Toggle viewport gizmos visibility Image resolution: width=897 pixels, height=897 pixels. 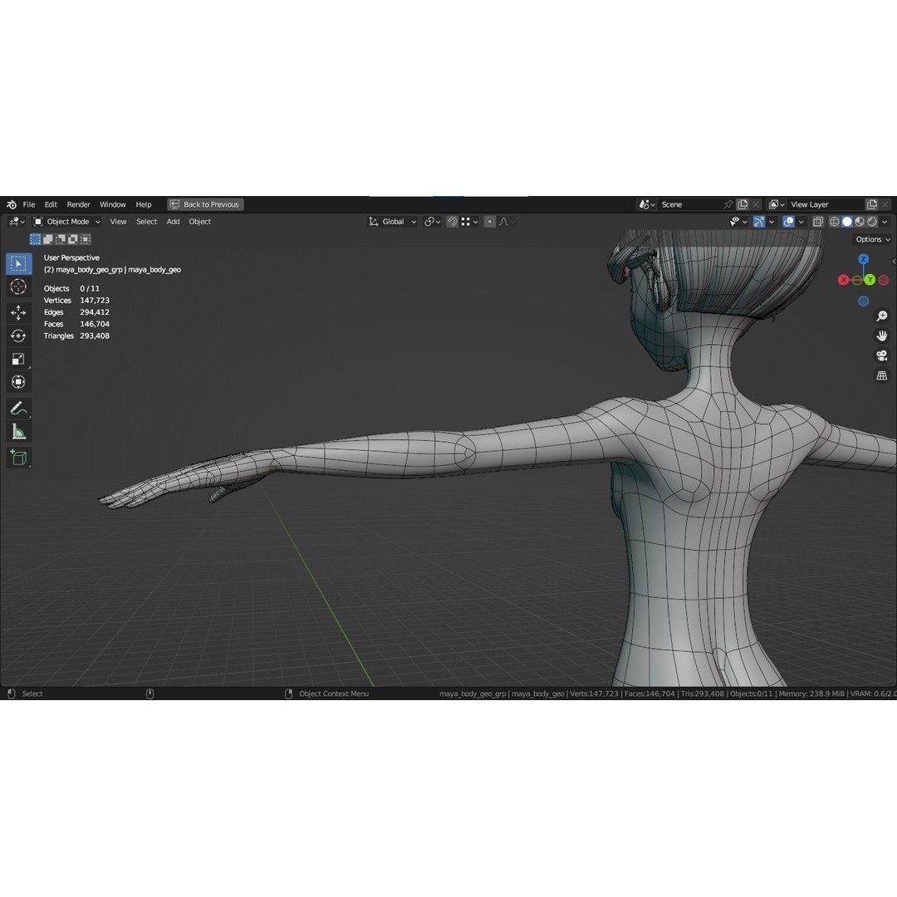[x=759, y=222]
